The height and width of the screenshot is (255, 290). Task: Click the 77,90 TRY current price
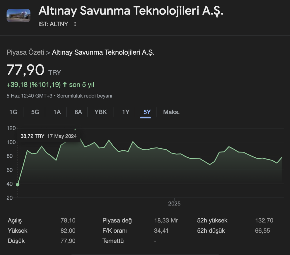[x=26, y=70]
